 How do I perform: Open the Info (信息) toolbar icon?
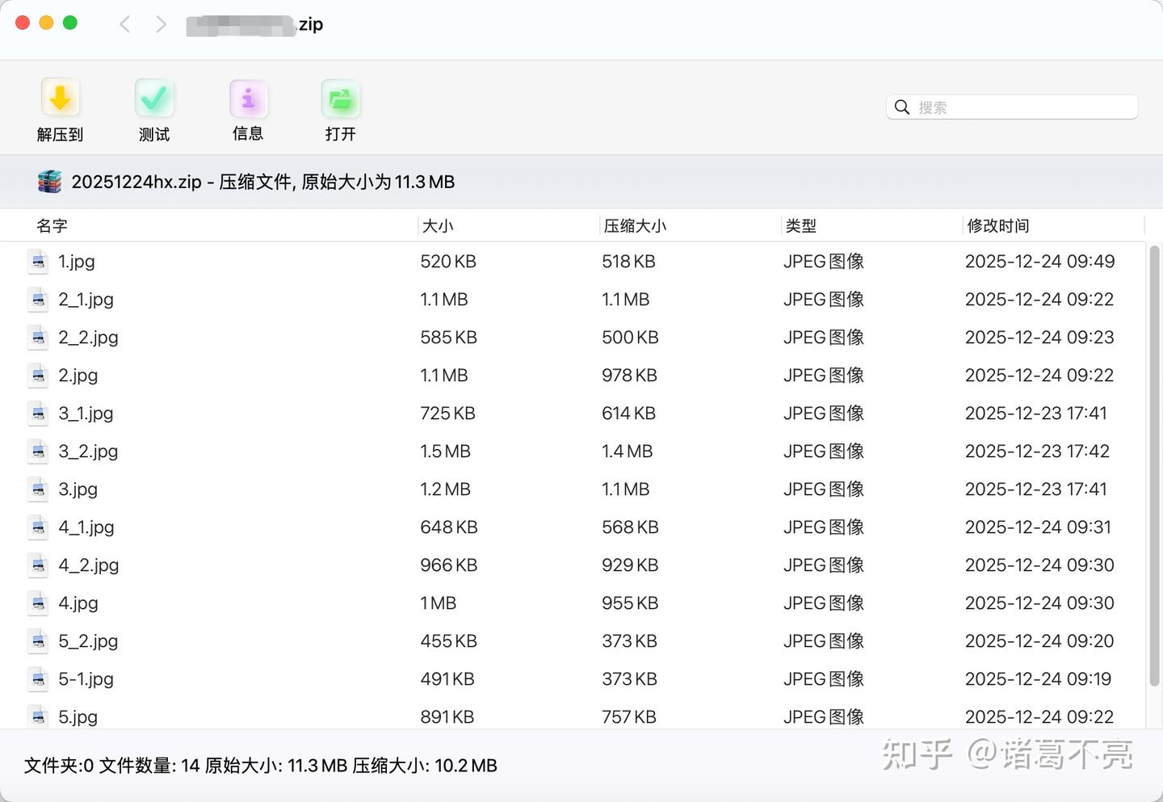(x=248, y=99)
